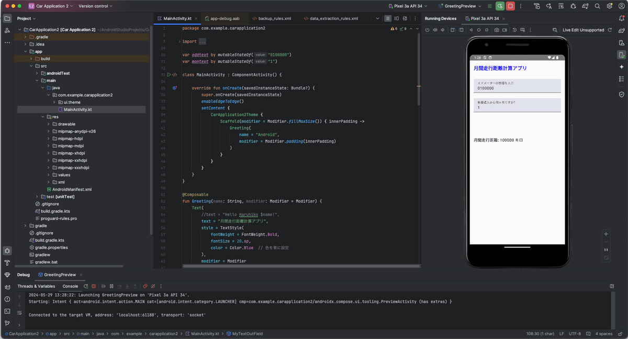The height and width of the screenshot is (339, 628).
Task: Open IDE settings gear
Action: click(x=610, y=6)
